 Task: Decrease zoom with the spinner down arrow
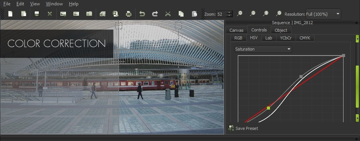tap(229, 16)
